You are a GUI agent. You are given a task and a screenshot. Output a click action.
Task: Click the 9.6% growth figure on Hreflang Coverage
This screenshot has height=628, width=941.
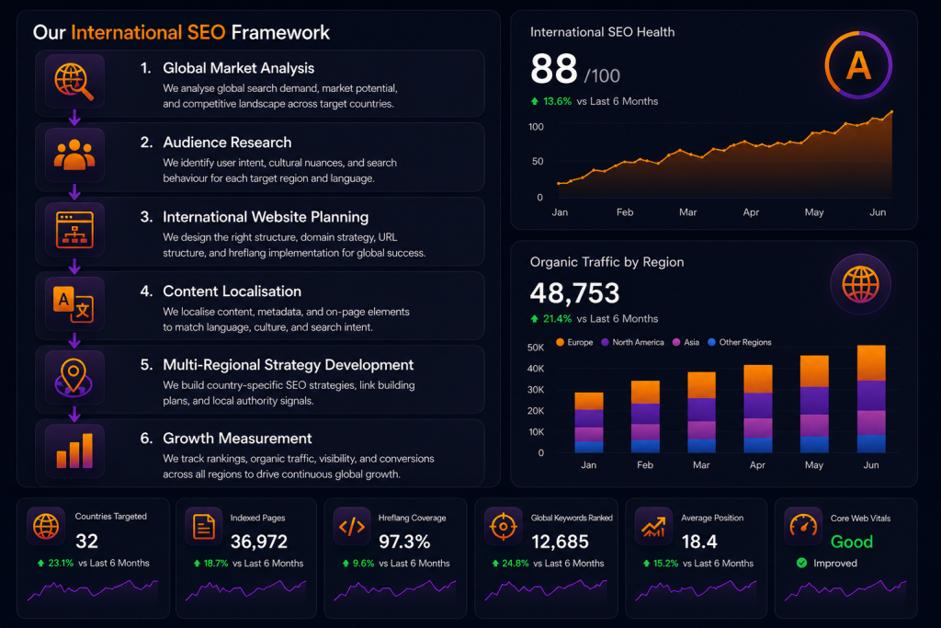[x=363, y=563]
